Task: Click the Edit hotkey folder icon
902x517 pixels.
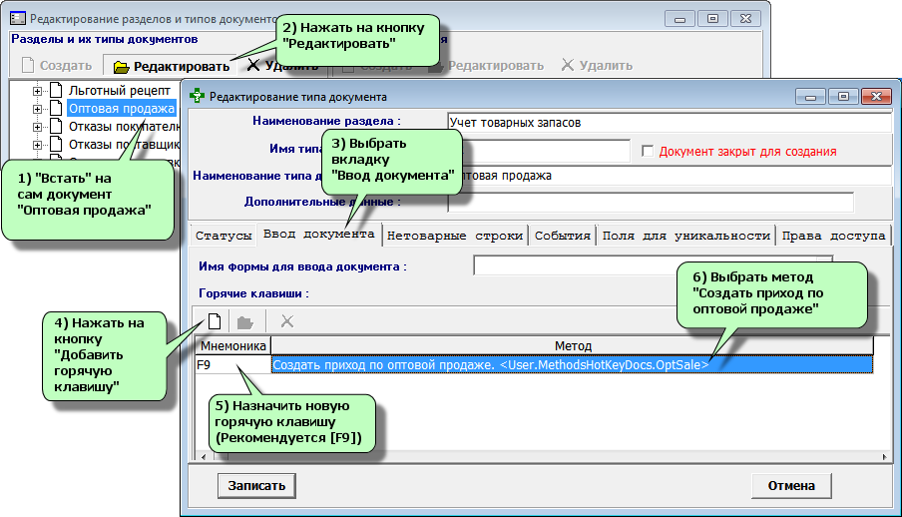Action: (245, 321)
